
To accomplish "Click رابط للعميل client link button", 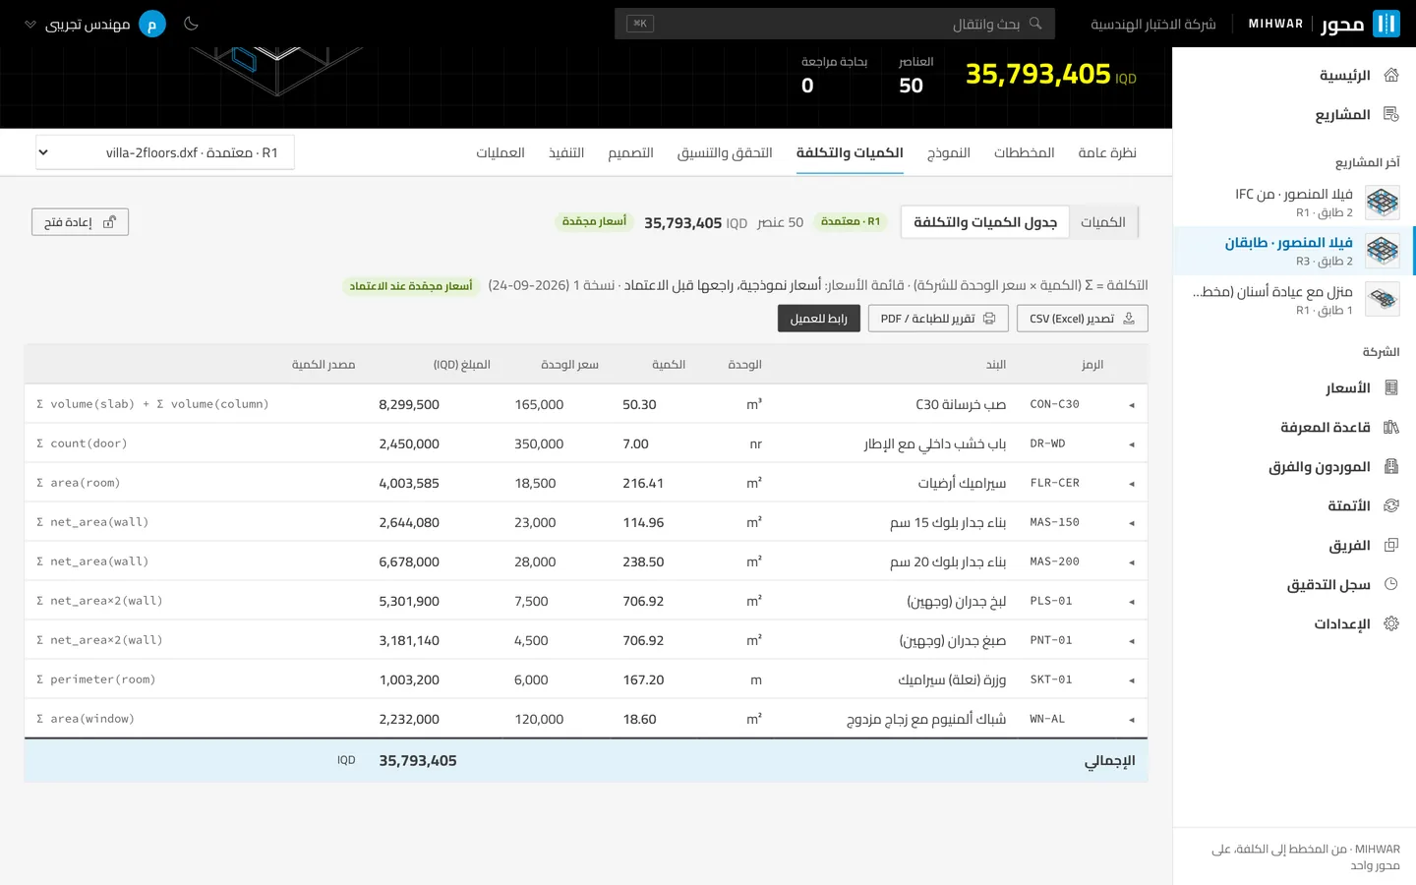I will [819, 319].
